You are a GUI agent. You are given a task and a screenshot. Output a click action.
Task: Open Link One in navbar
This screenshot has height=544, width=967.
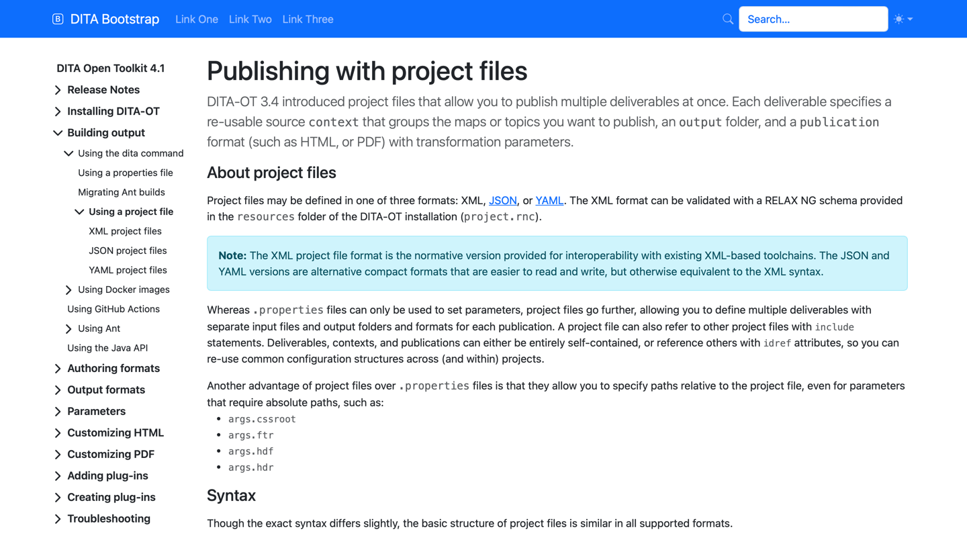coord(197,19)
